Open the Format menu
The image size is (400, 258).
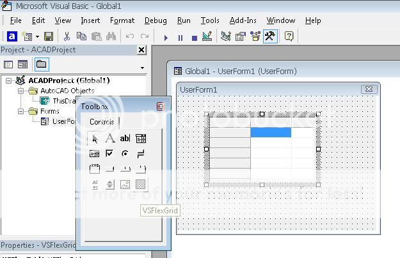click(x=122, y=20)
